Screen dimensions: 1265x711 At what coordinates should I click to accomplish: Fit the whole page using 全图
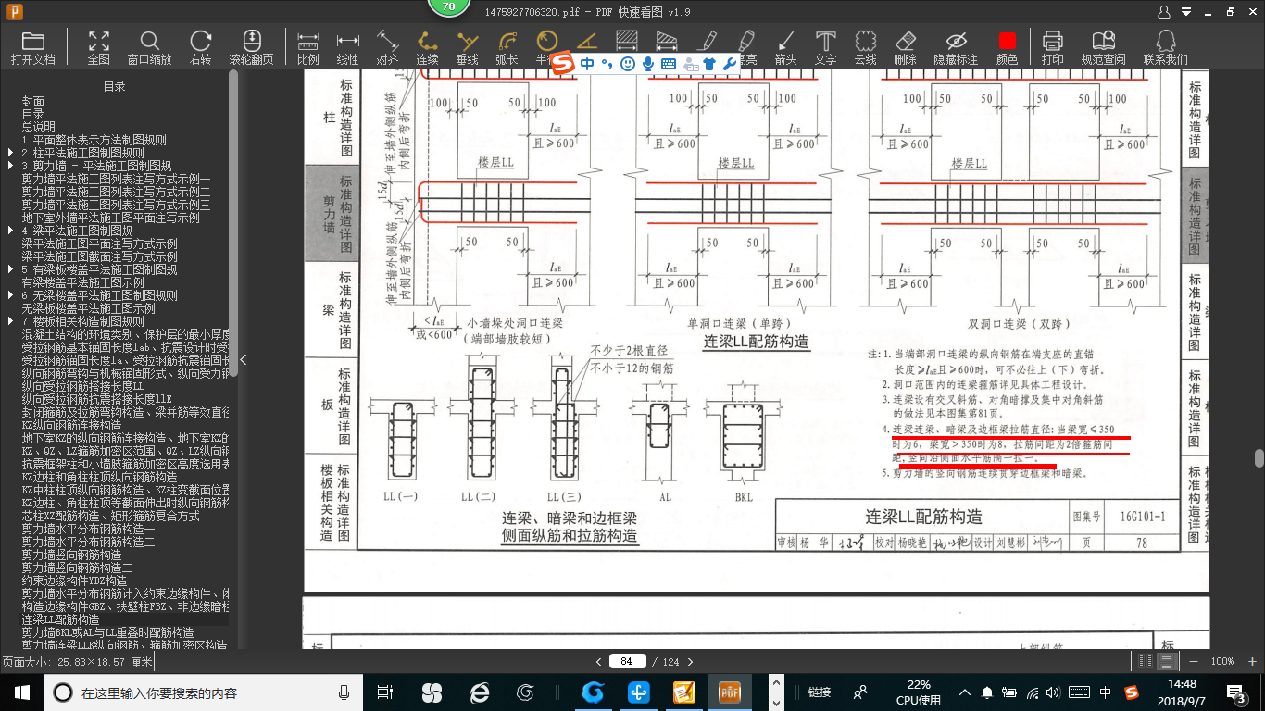98,44
